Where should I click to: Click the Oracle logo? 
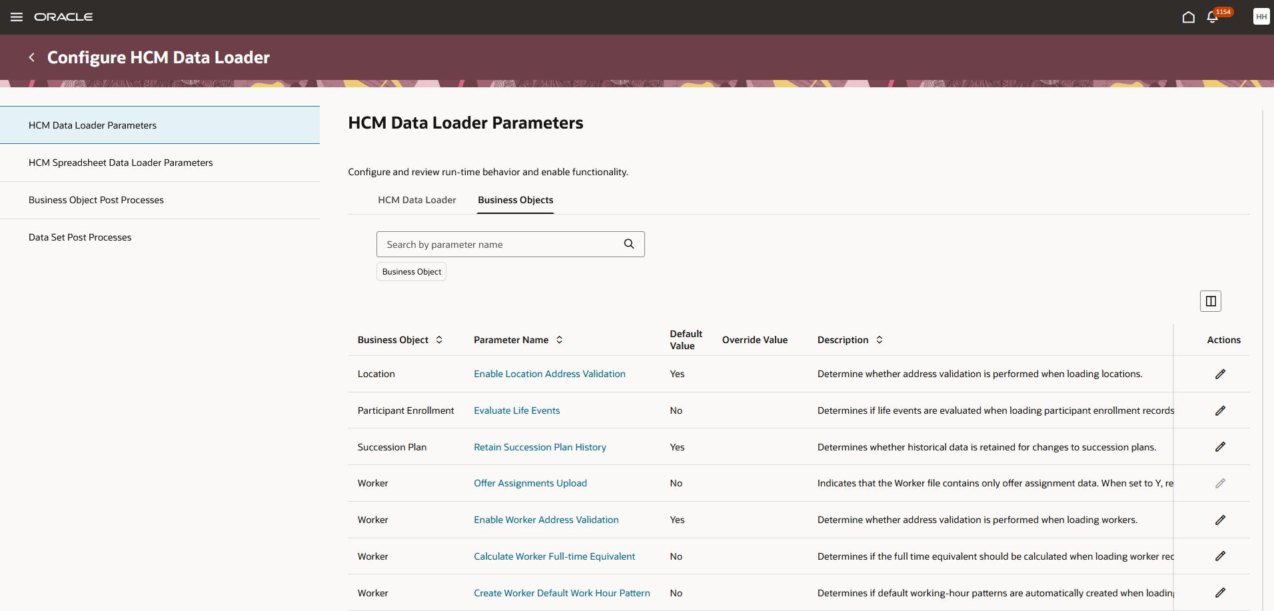[63, 17]
